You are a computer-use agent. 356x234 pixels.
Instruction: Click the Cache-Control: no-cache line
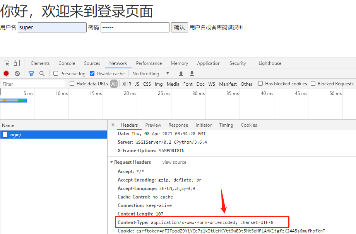[145, 197]
